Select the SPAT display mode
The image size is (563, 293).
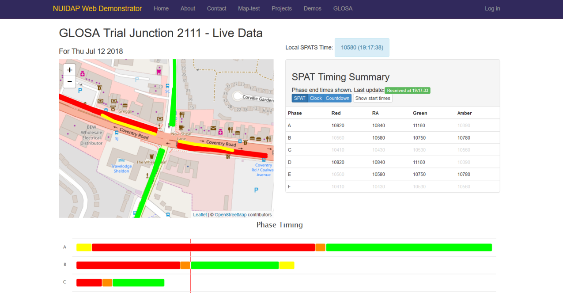[299, 98]
